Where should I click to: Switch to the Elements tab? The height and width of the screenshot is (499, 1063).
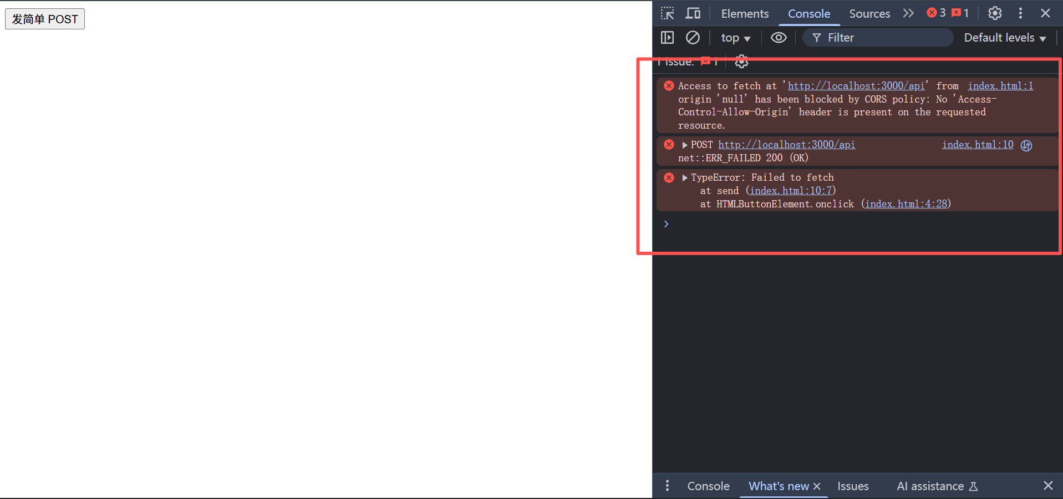(745, 13)
